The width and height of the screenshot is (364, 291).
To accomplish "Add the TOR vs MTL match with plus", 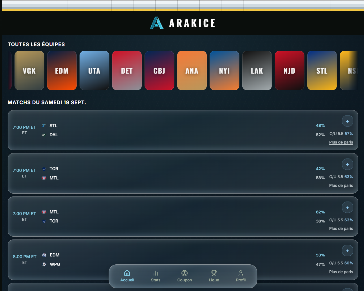I will (347, 164).
